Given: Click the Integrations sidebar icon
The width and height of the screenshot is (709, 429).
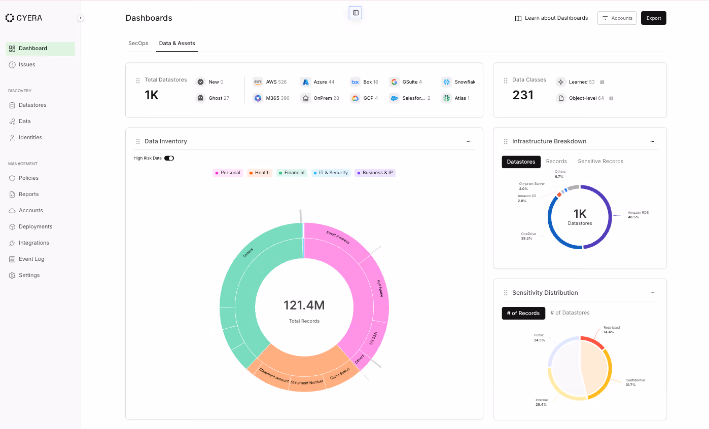Looking at the screenshot, I should coord(12,243).
